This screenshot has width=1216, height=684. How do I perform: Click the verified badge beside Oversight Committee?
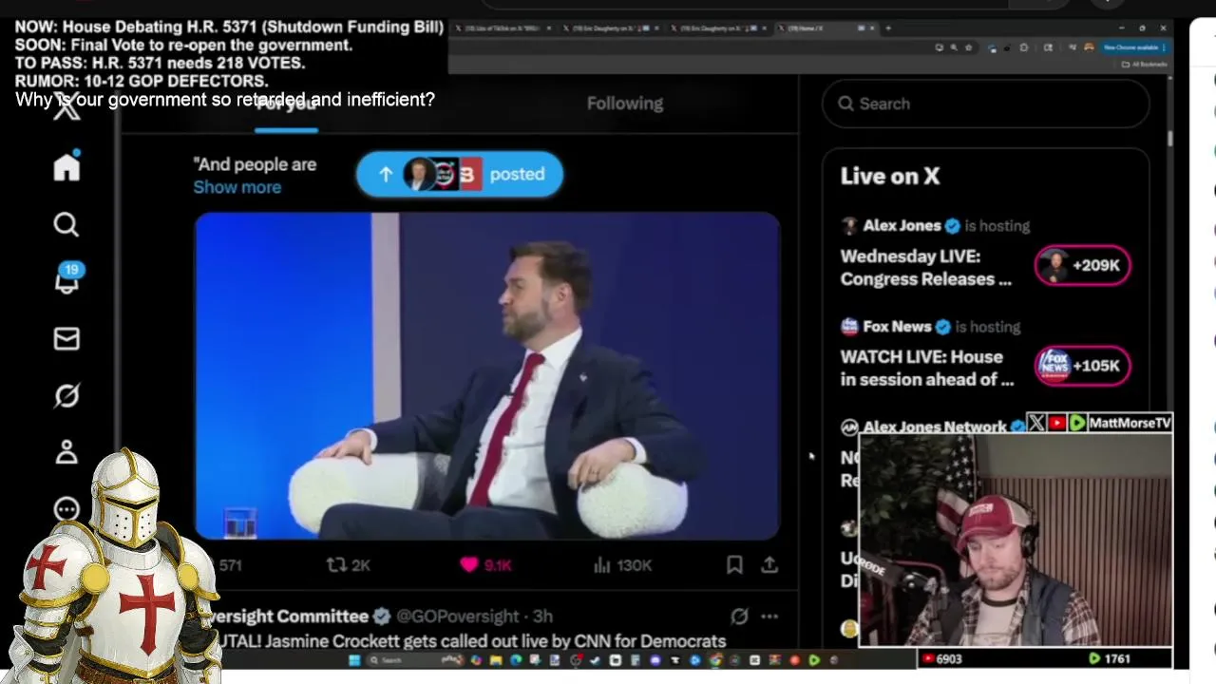382,617
